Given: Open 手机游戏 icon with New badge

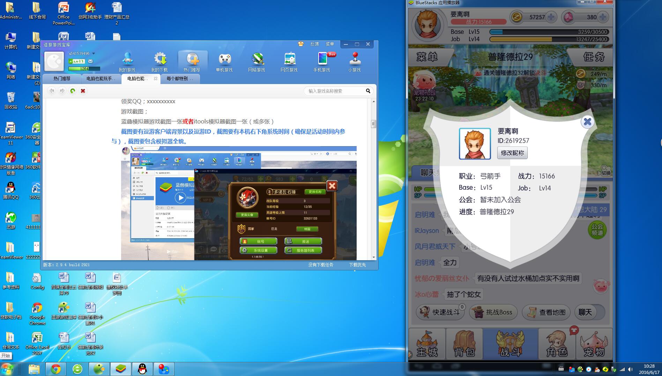Looking at the screenshot, I should pos(322,62).
